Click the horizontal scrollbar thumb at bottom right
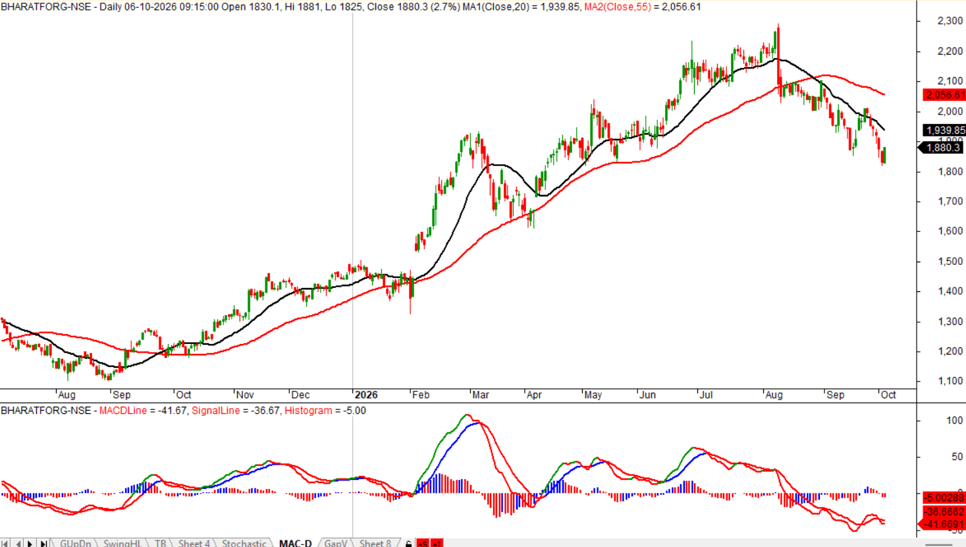The width and height of the screenshot is (966, 547). point(939,544)
